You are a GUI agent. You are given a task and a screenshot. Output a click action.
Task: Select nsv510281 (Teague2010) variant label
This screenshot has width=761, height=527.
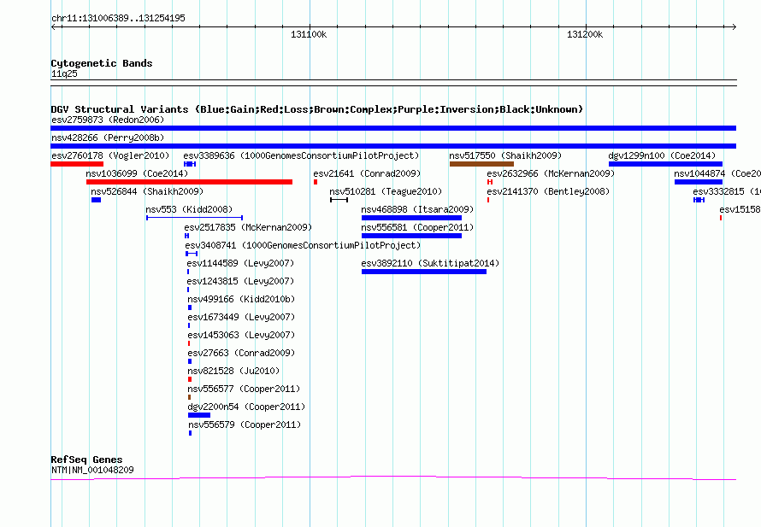point(386,191)
